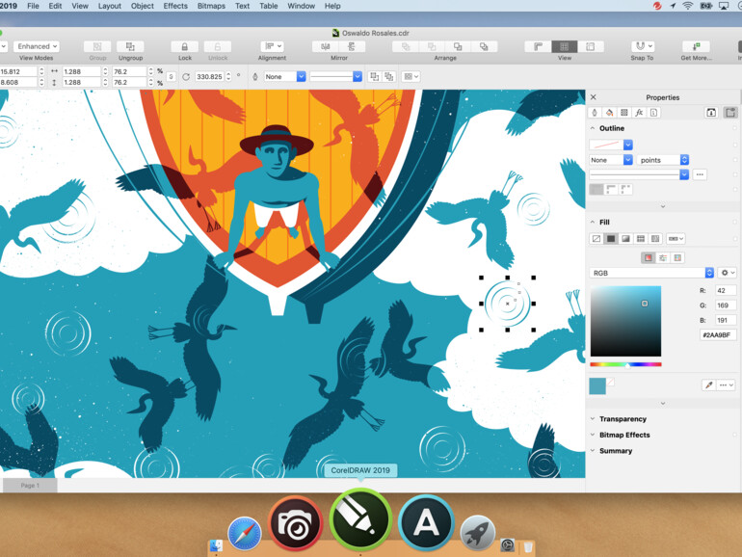
Task: Open the more fill options ellipsis
Action: (x=726, y=385)
